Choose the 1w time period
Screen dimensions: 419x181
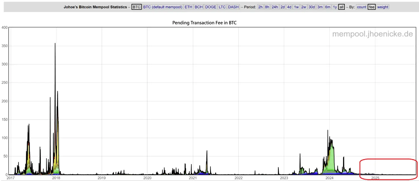coord(296,7)
